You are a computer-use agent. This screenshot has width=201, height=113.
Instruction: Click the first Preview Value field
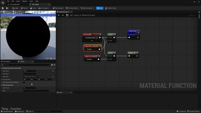tap(26, 79)
